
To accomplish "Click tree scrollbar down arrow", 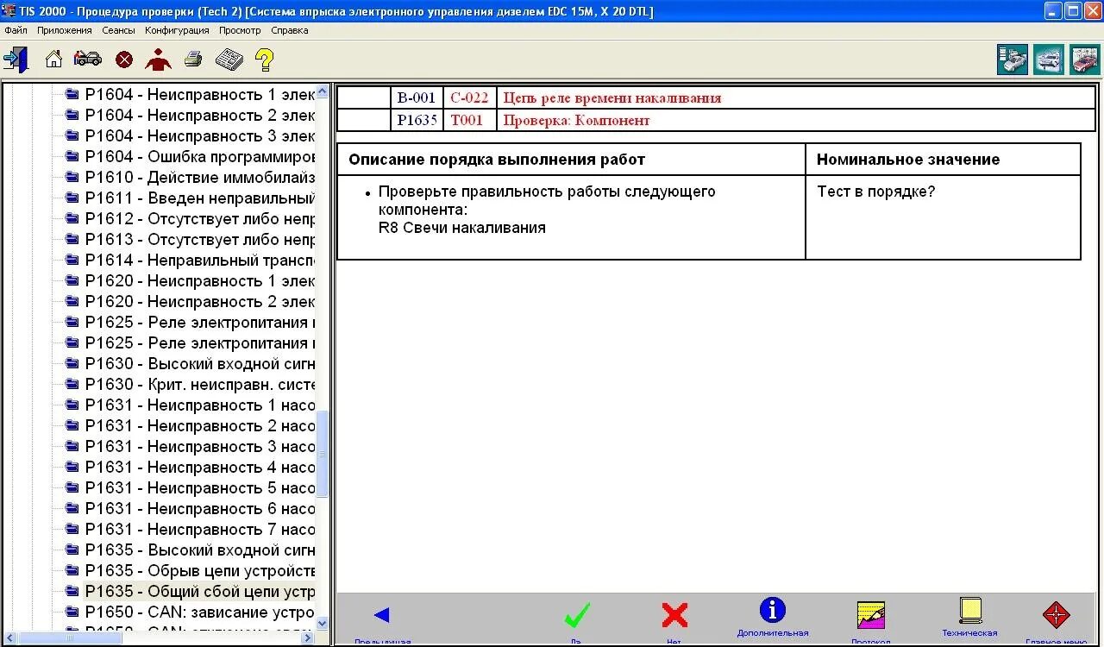I will click(x=323, y=623).
